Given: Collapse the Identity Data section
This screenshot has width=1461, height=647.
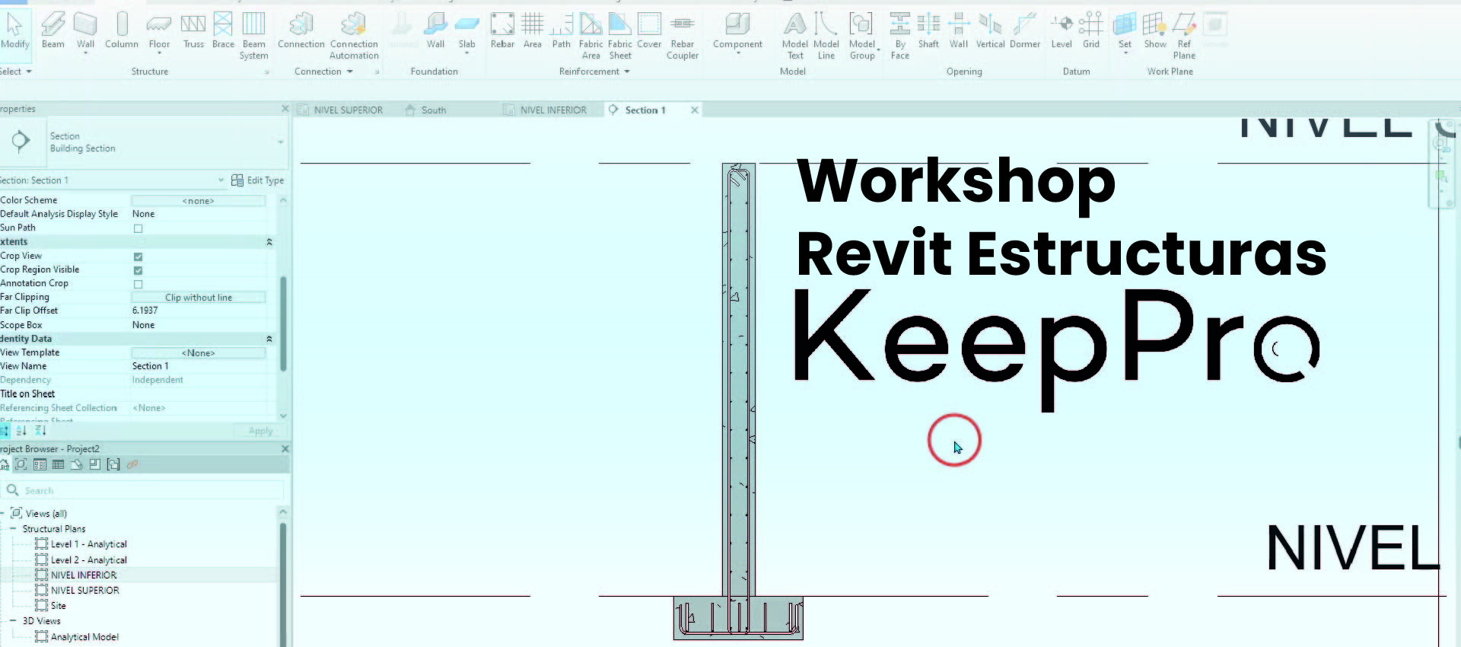Looking at the screenshot, I should pyautogui.click(x=269, y=339).
